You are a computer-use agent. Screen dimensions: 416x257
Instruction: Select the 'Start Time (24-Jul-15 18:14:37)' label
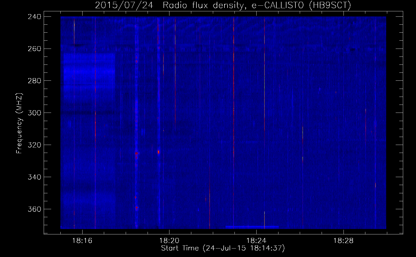(x=223, y=248)
